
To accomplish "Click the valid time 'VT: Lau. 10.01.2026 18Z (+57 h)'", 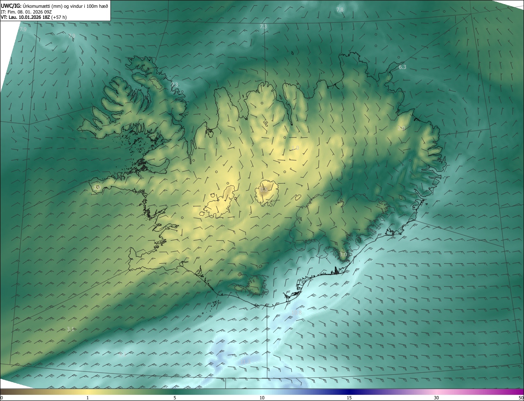I will tap(34, 17).
